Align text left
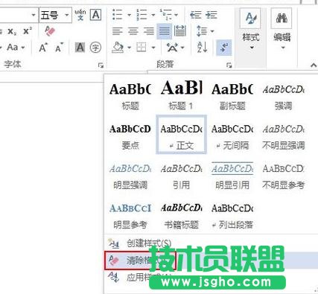This screenshot has height=294, width=318. click(118, 31)
